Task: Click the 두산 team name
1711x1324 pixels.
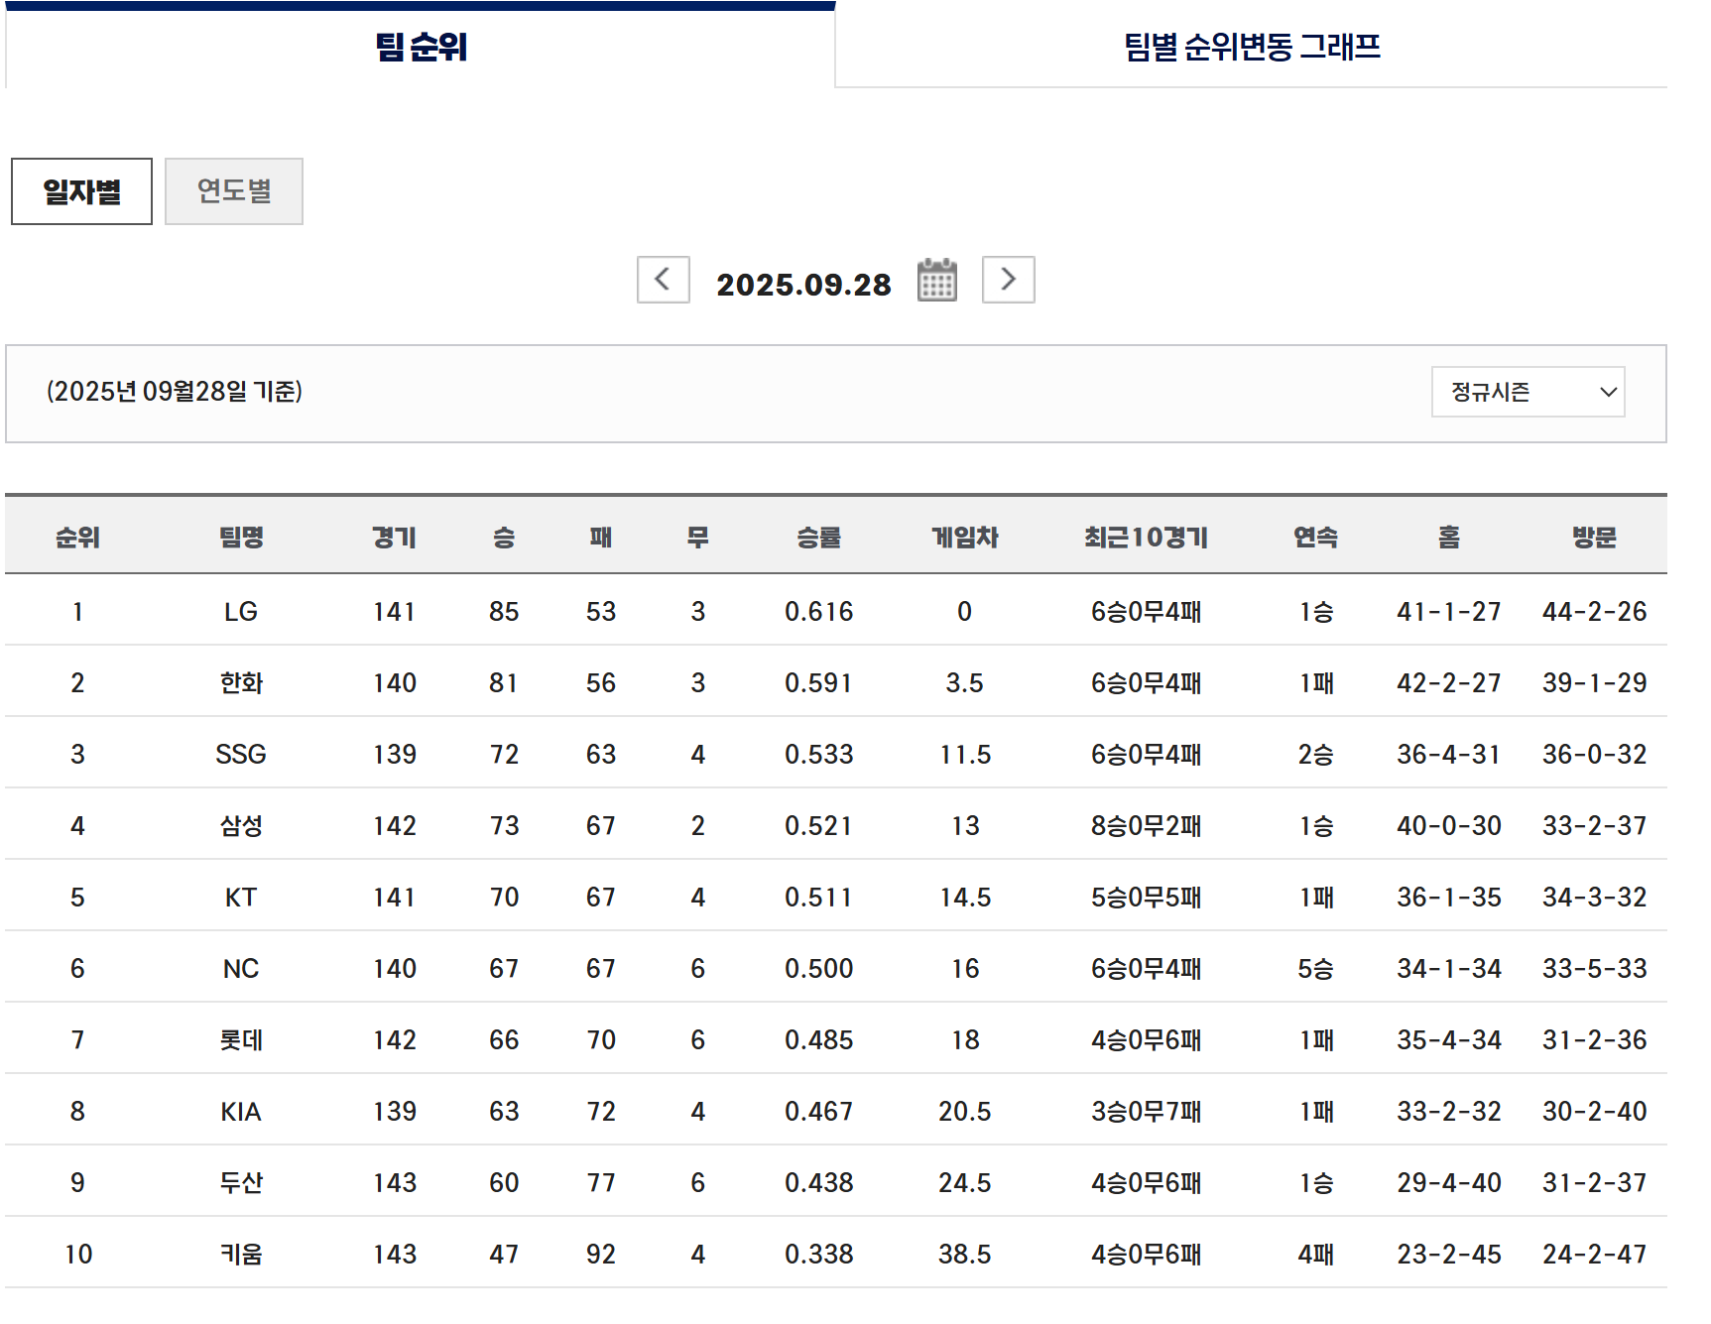Action: tap(241, 1182)
